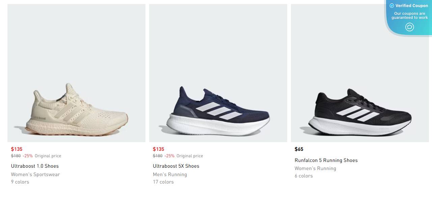Click the -25% discount label on Ultraboost 5X
This screenshot has height=198, width=432.
pyautogui.click(x=169, y=156)
